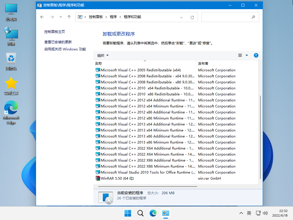This screenshot has height=220, width=293.
Task: Open taskbar Search magnifier
Action: point(140,213)
